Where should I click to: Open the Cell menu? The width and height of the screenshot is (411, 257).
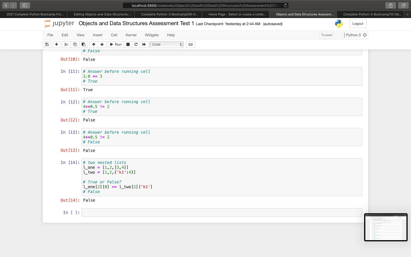114,35
